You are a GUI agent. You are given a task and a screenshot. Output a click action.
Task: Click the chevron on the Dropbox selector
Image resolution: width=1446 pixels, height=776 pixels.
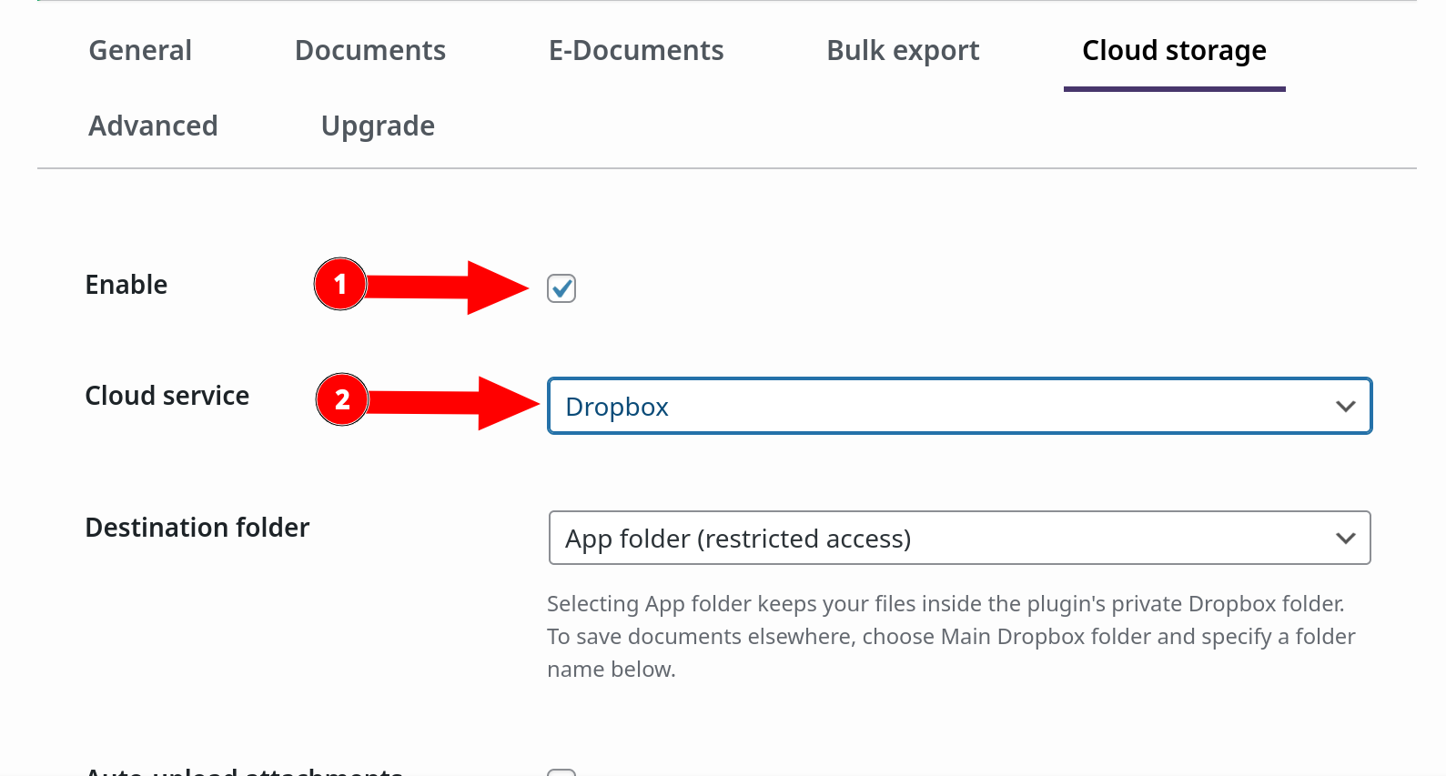coord(1346,407)
